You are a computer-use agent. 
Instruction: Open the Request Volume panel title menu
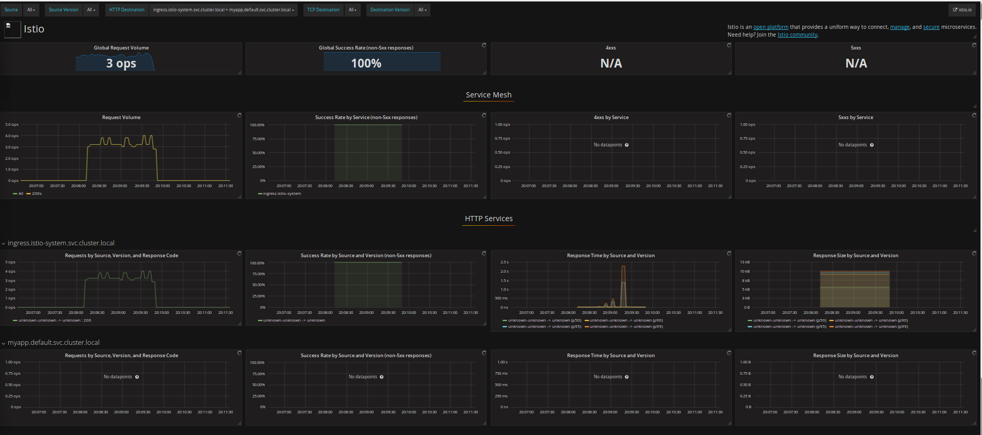pyautogui.click(x=121, y=118)
